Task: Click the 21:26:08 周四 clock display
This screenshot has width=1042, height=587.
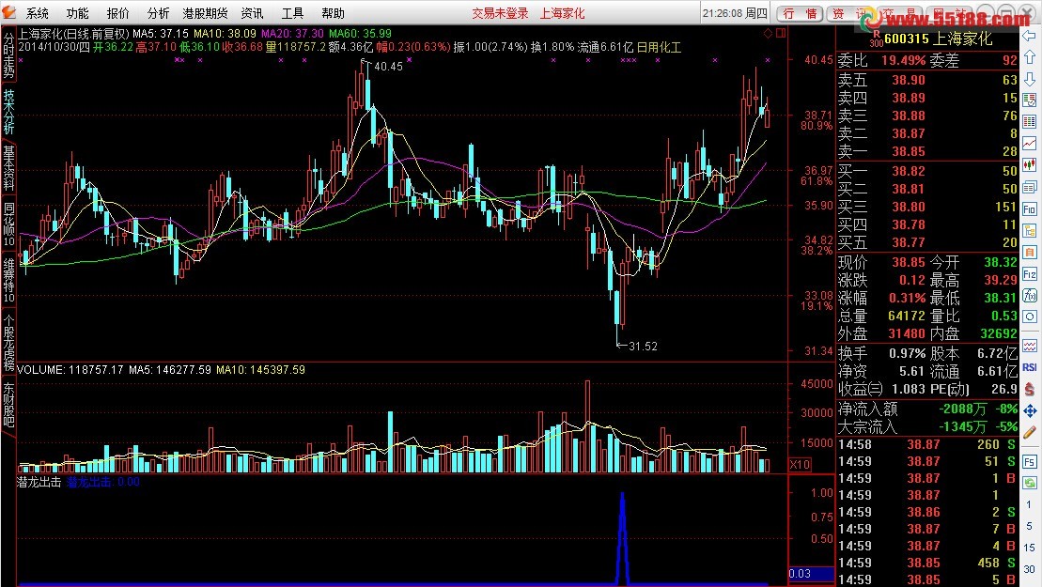Action: [735, 13]
